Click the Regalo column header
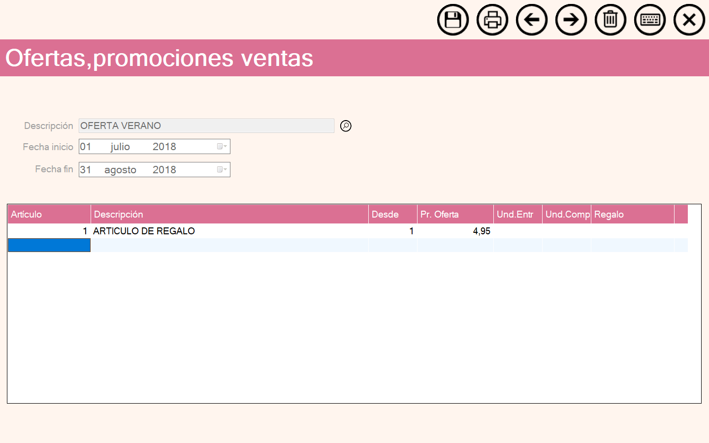This screenshot has width=709, height=443. click(x=632, y=215)
